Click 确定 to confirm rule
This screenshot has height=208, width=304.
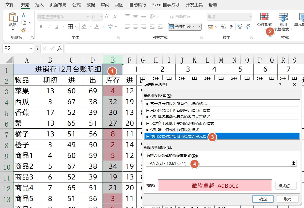263,199
